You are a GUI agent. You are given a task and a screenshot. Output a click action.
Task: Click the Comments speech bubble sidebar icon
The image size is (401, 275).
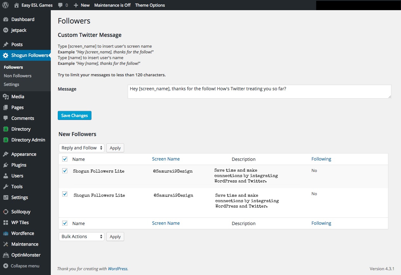pyautogui.click(x=6, y=118)
